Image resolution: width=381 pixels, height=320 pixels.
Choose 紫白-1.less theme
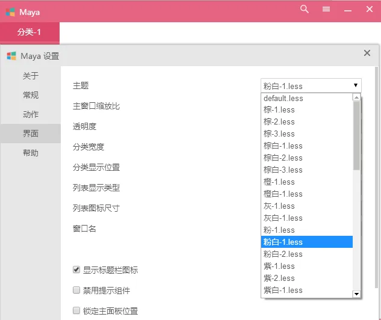pyautogui.click(x=306, y=290)
